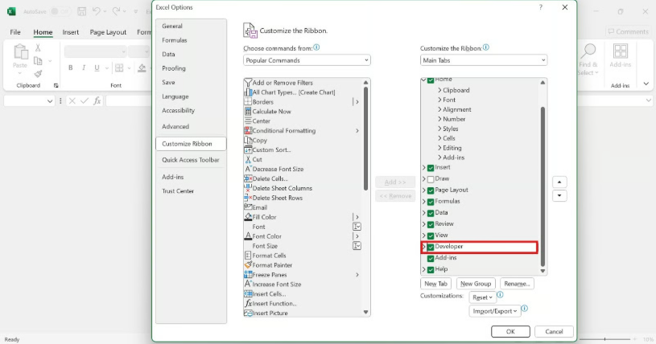Click the Fill Color command icon
The height and width of the screenshot is (344, 656).
248,217
